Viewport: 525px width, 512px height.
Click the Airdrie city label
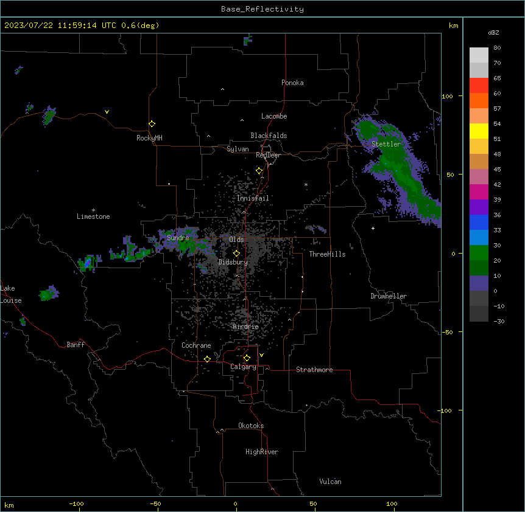click(246, 327)
